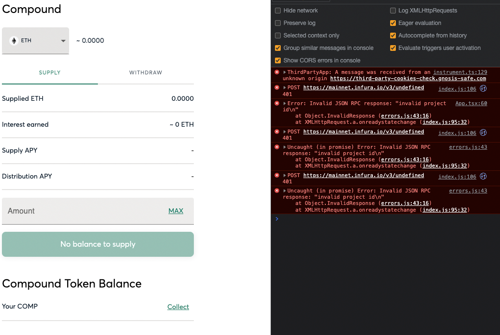Click the error icon on the first Uncaught promise error
Viewport: 500px width, 335px height.
click(277, 146)
